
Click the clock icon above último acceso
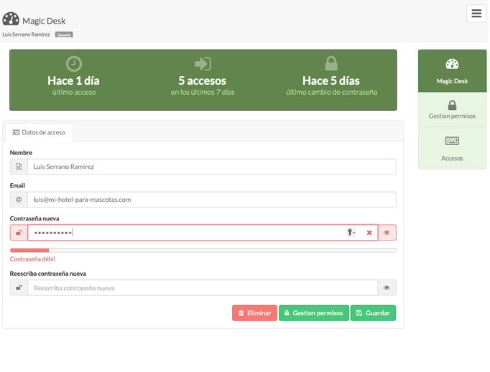(x=73, y=63)
